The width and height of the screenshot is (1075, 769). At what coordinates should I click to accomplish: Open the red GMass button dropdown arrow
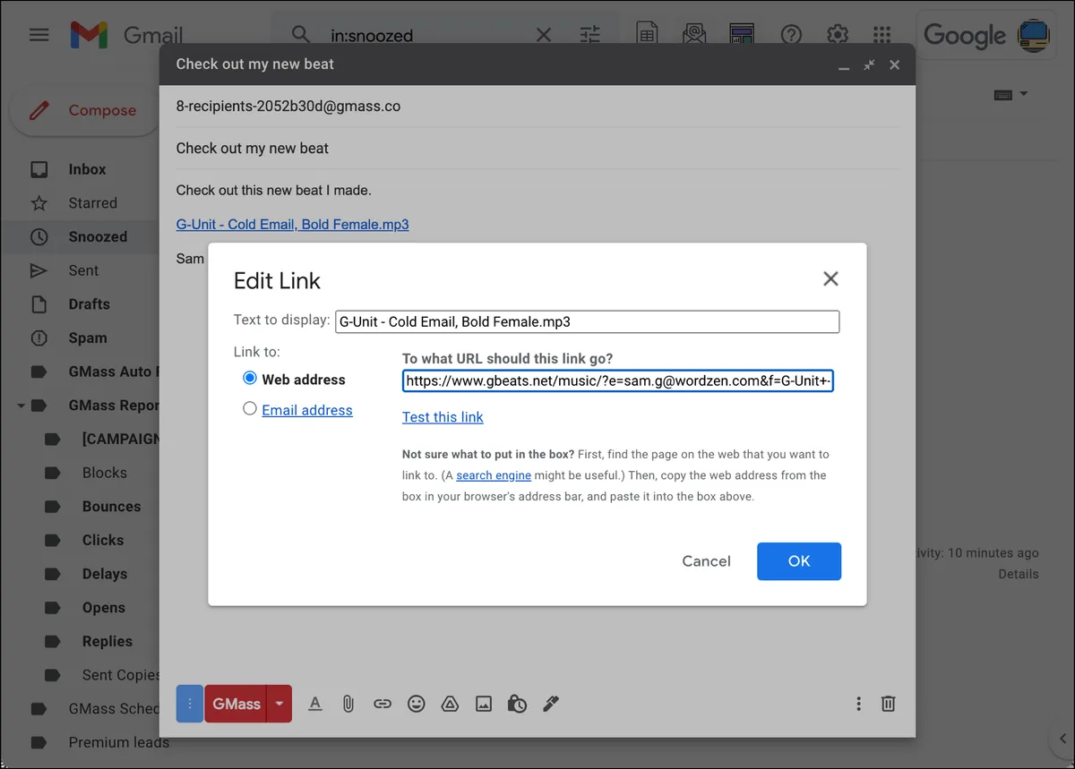click(279, 704)
